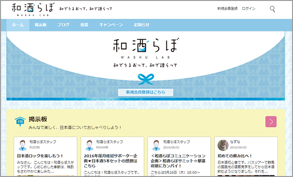Viewport: 293px width, 177px height.
Task: Click the Washu Lab header logo
Action: 33,9
